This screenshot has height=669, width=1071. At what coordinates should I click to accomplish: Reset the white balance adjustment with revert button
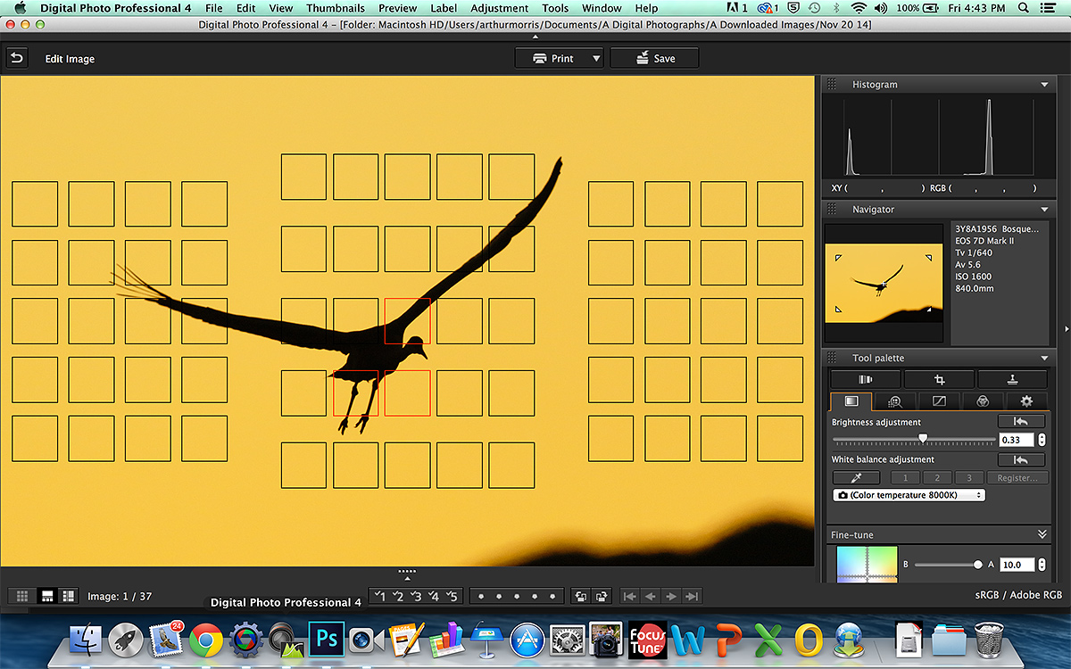tap(1022, 459)
